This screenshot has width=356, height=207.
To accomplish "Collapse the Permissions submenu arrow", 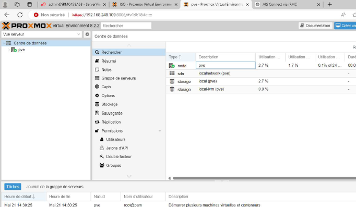I will tap(160, 131).
